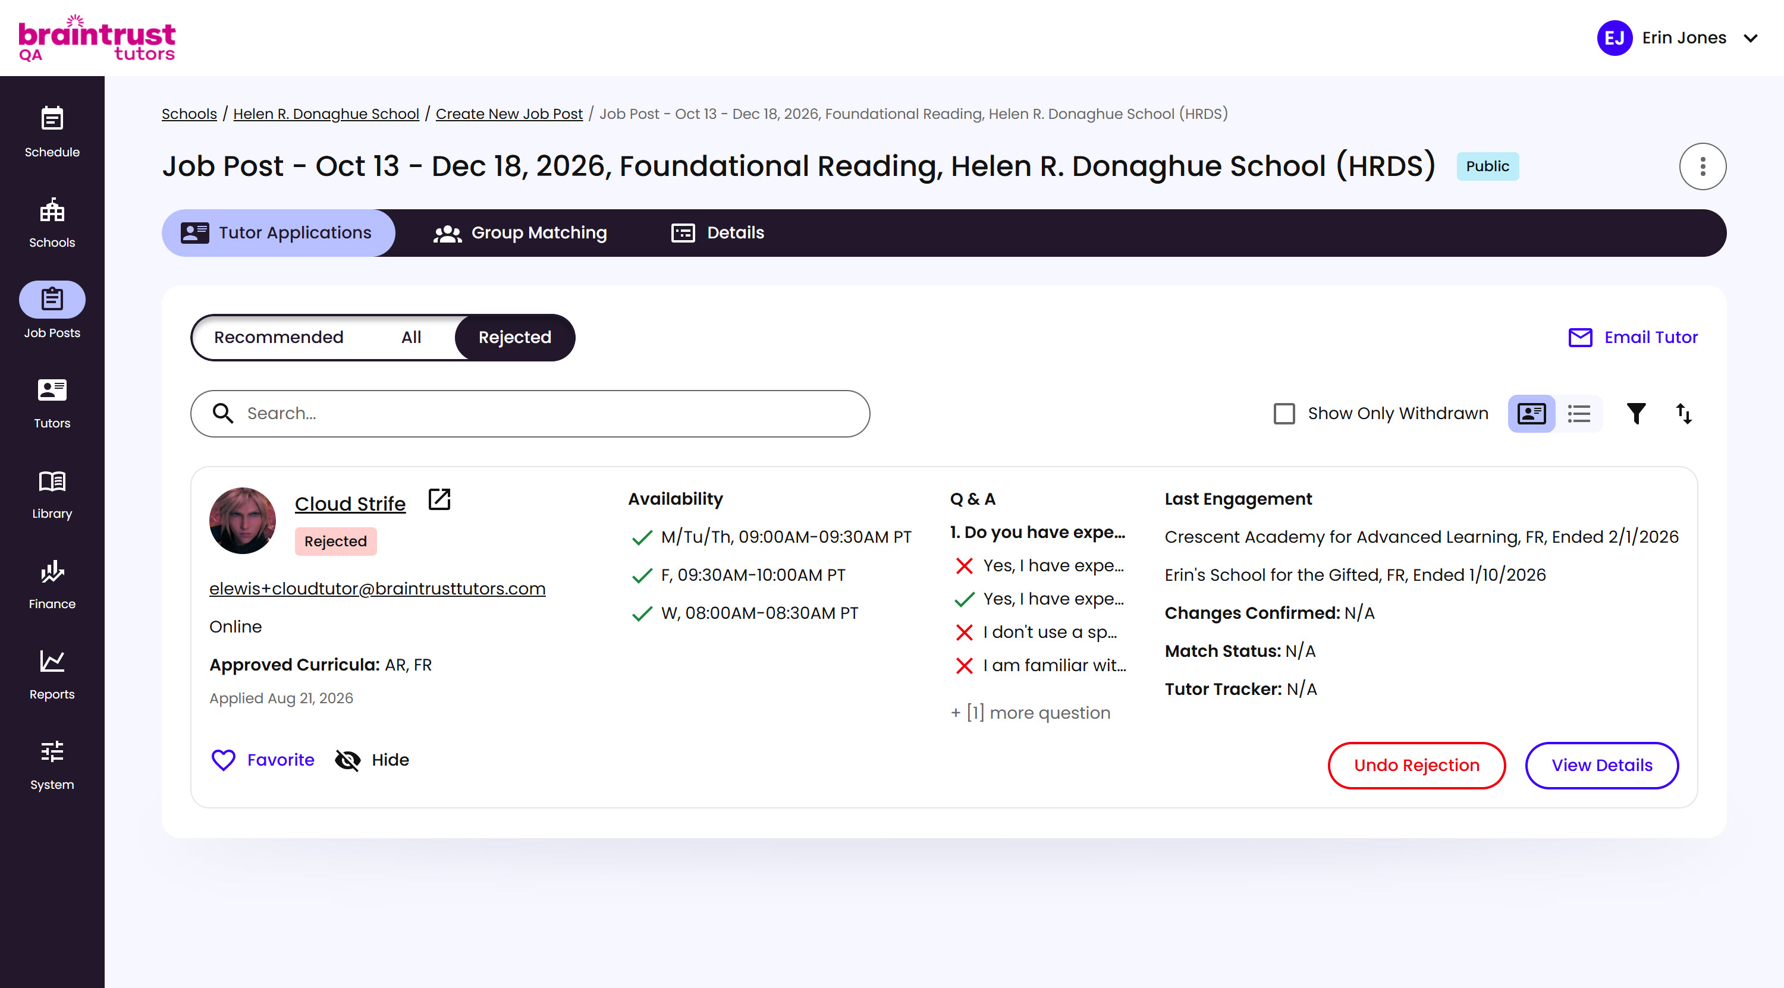This screenshot has height=988, width=1784.
Task: Switch to the Group Matching tab
Action: pos(520,233)
